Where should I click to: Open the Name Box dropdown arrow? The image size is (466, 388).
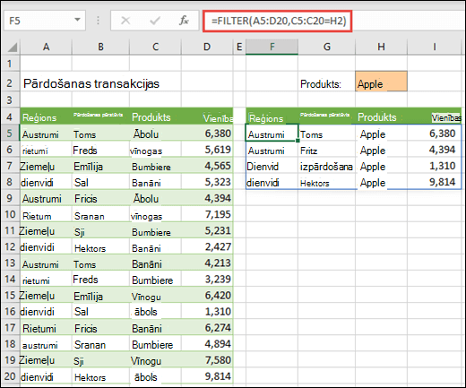click(x=77, y=20)
